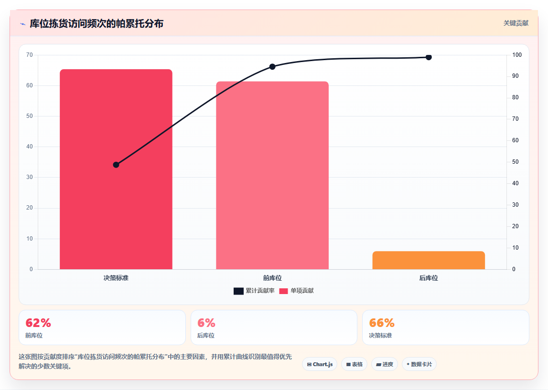Click the dark 累计贡献率 legend color box

[238, 291]
